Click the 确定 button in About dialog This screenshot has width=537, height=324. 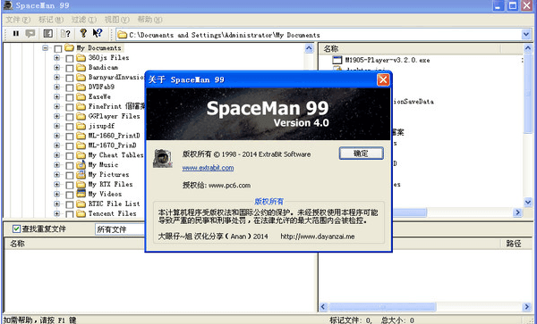click(361, 154)
